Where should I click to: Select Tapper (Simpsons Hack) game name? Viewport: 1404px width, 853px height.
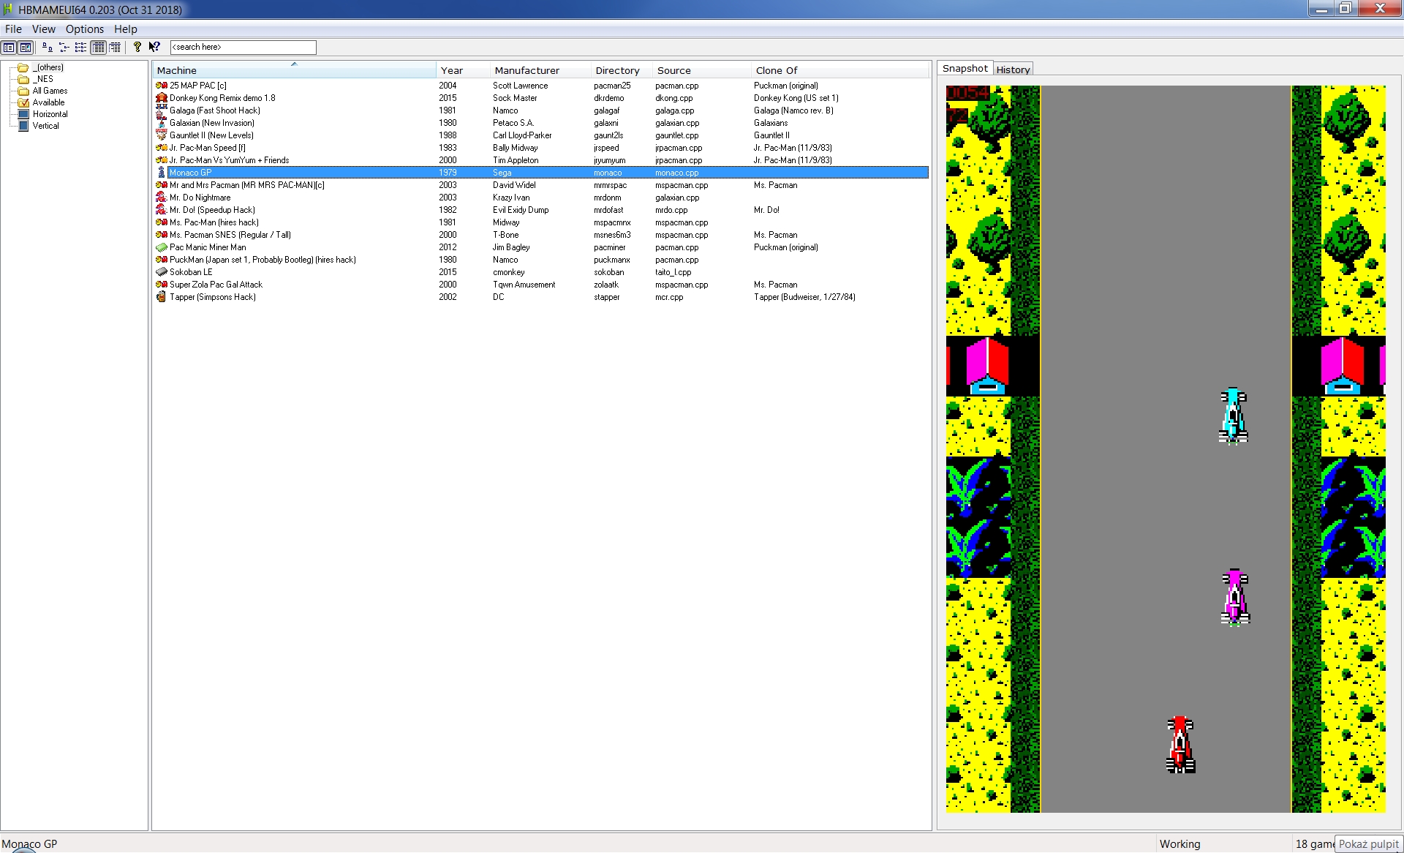(213, 297)
